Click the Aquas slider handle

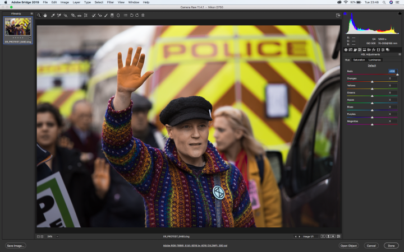pos(372,103)
